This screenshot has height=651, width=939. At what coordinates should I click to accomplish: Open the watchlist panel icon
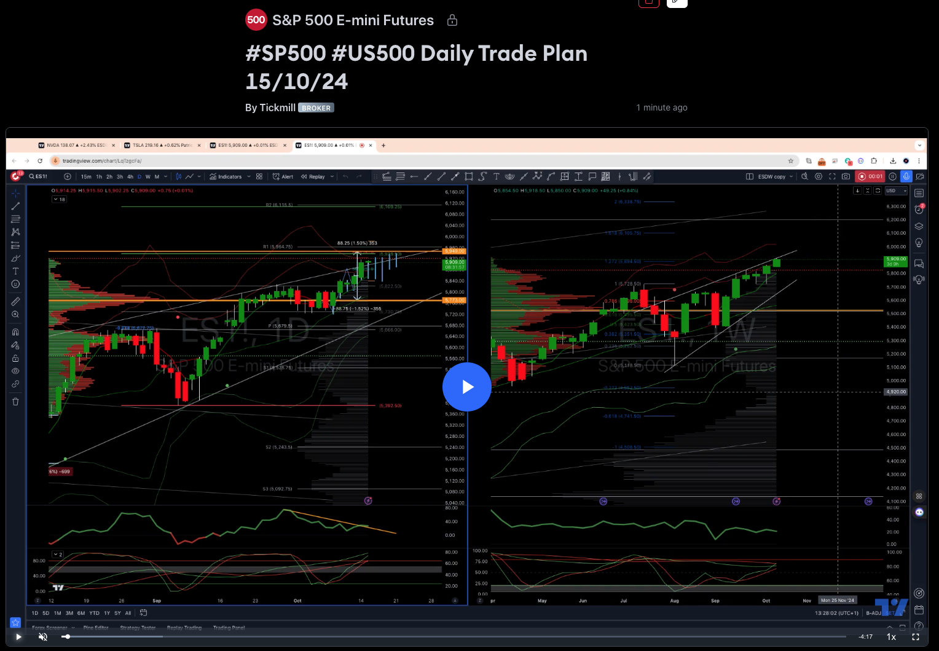tap(919, 193)
